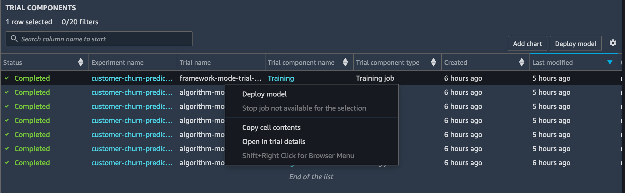Open first row customer-churn-predic experiment link
The height and width of the screenshot is (193, 625).
(x=132, y=78)
